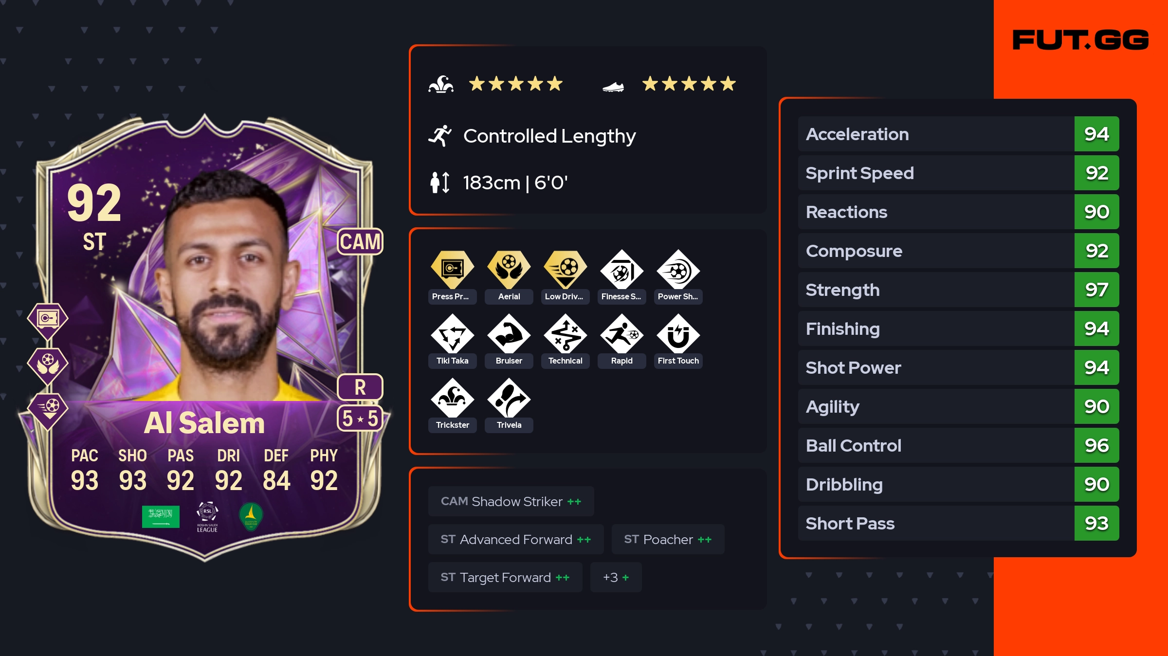Viewport: 1168px width, 656px height.
Task: Click the Low Driven shot playstyle icon
Action: tap(565, 269)
